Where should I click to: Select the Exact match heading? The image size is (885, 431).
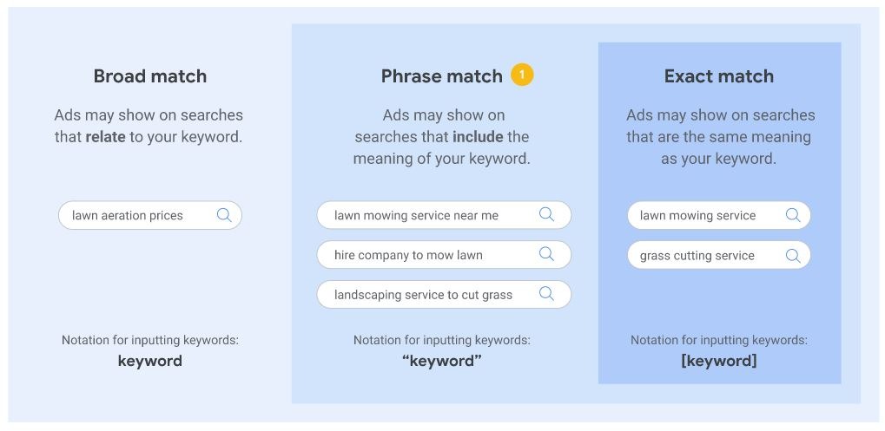pyautogui.click(x=718, y=76)
